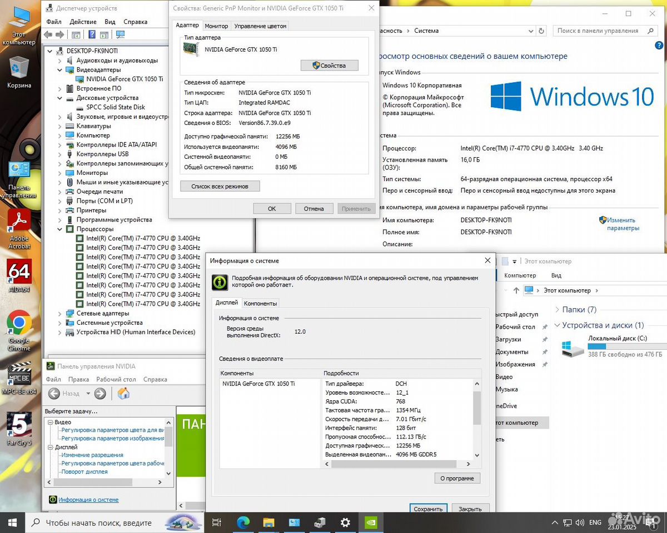667x533 pixels.
Task: Switch to NVIDIA Control Panel on the taskbar
Action: click(371, 522)
